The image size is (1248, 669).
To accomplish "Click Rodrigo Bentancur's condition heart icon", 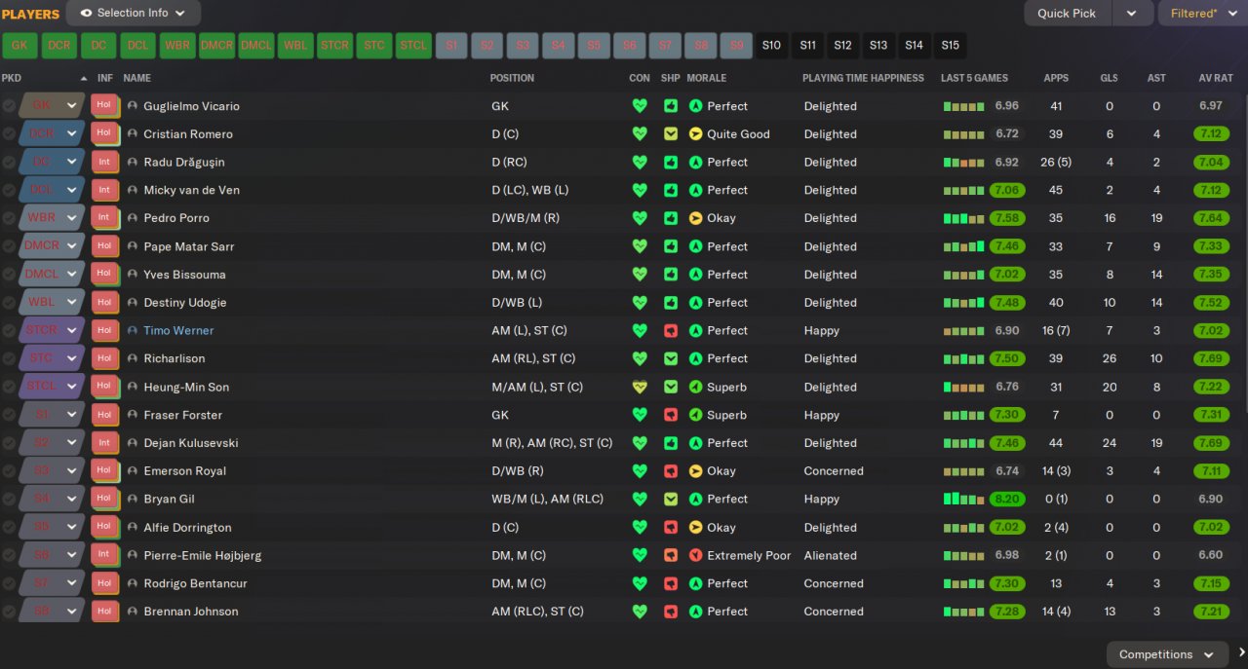I will [640, 583].
